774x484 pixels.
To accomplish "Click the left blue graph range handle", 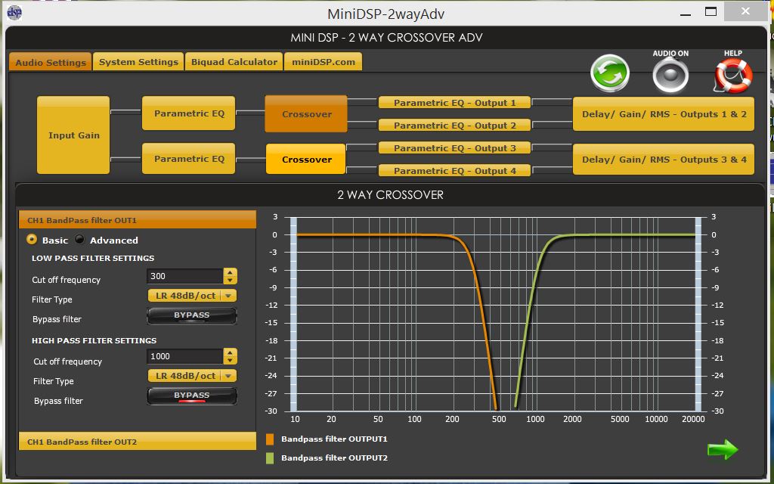I will point(294,314).
